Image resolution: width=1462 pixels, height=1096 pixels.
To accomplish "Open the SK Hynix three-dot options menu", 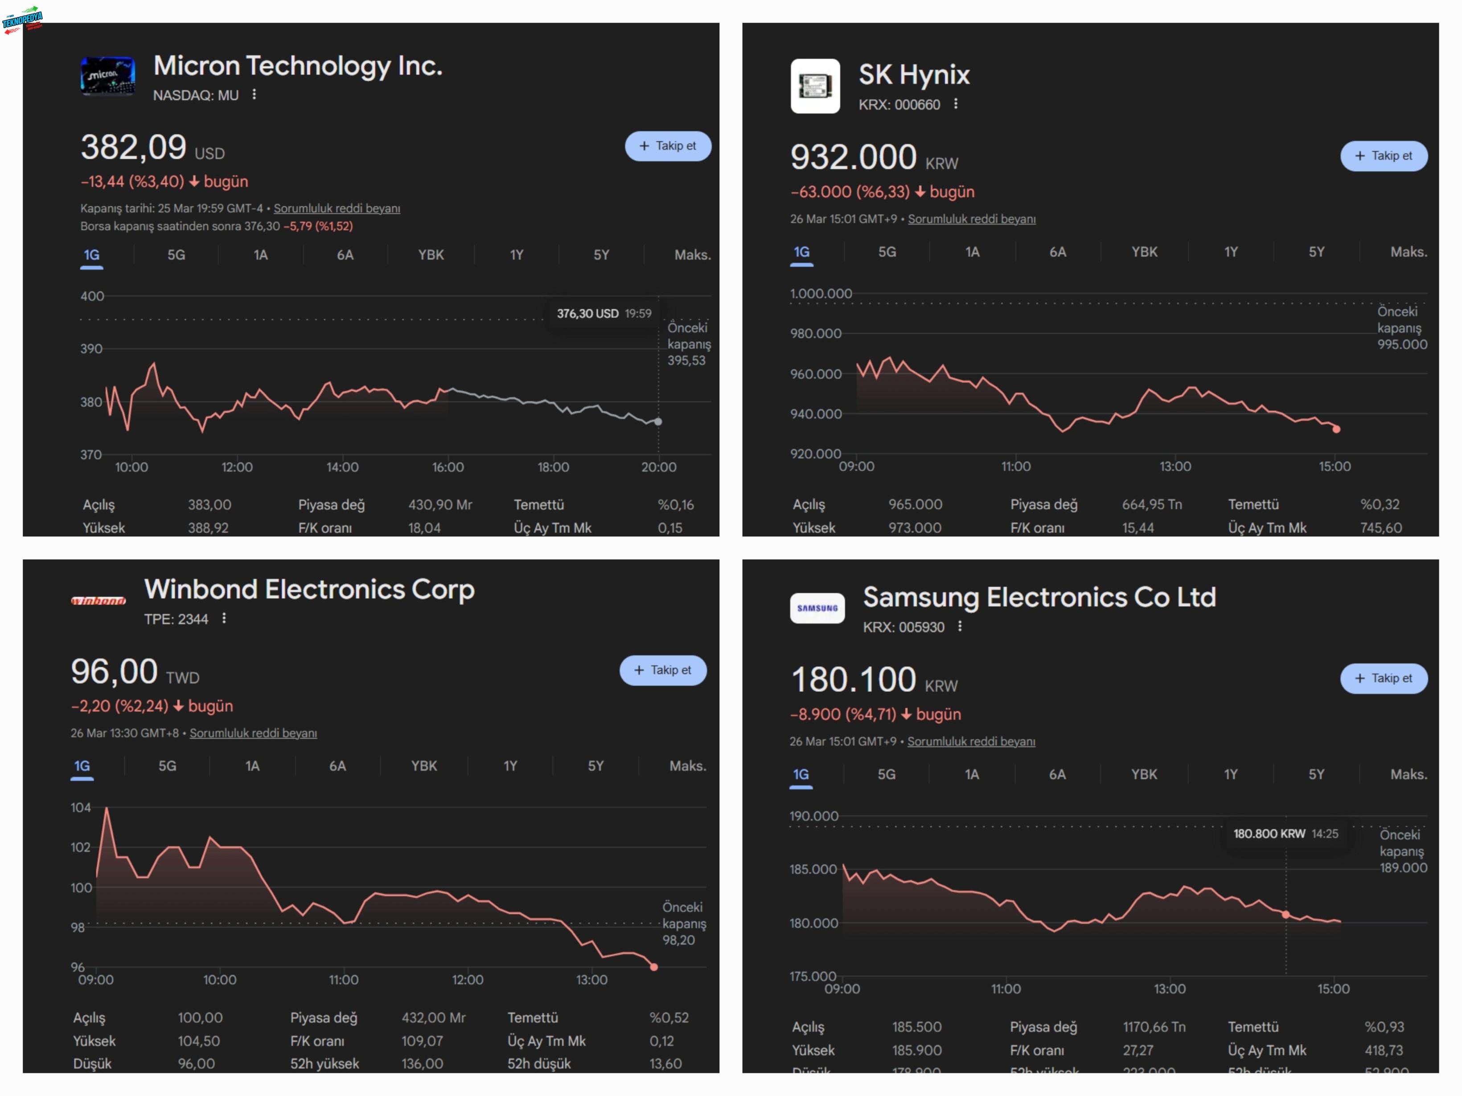I will pyautogui.click(x=956, y=104).
